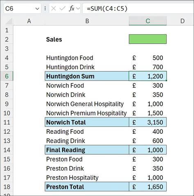194x196 pixels.
Task: Click the Enter checkmark formula icon
Action: pos(63,9)
